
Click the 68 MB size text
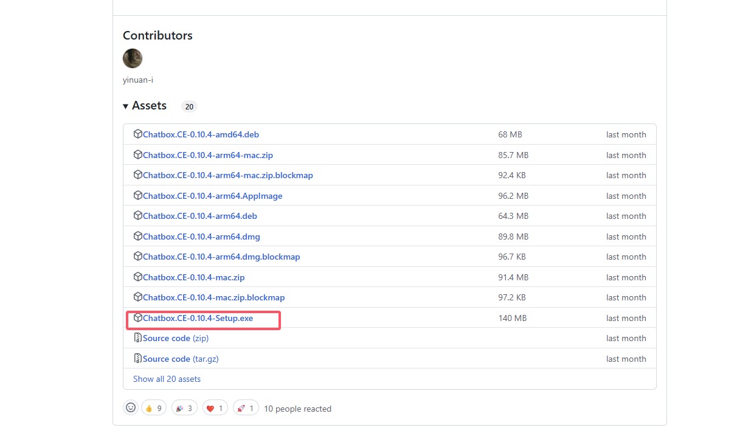point(510,134)
